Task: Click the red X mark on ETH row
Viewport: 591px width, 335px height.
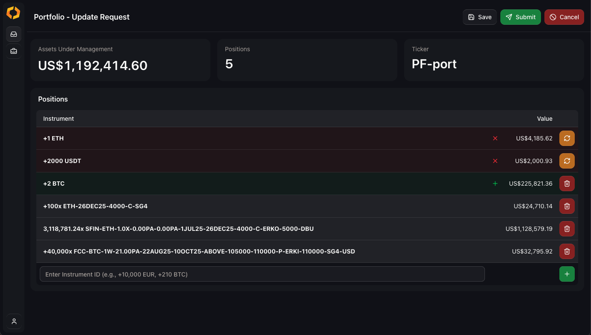Action: 495,138
